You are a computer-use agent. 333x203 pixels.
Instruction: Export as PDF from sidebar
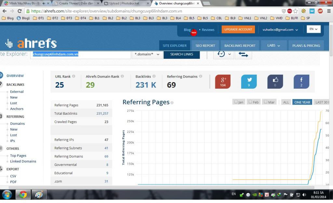(13, 182)
